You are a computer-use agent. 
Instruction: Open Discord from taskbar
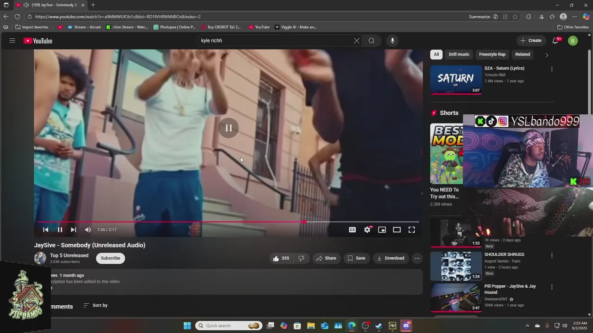tap(406, 326)
